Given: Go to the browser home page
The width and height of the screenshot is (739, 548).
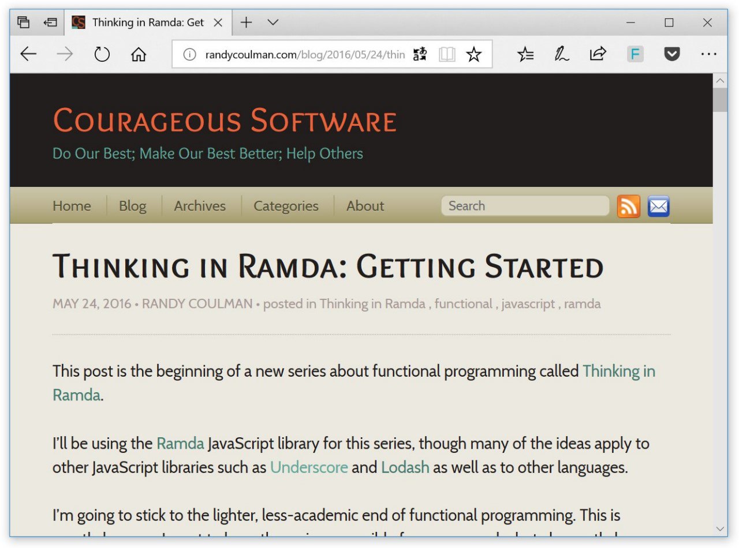Looking at the screenshot, I should click(139, 55).
